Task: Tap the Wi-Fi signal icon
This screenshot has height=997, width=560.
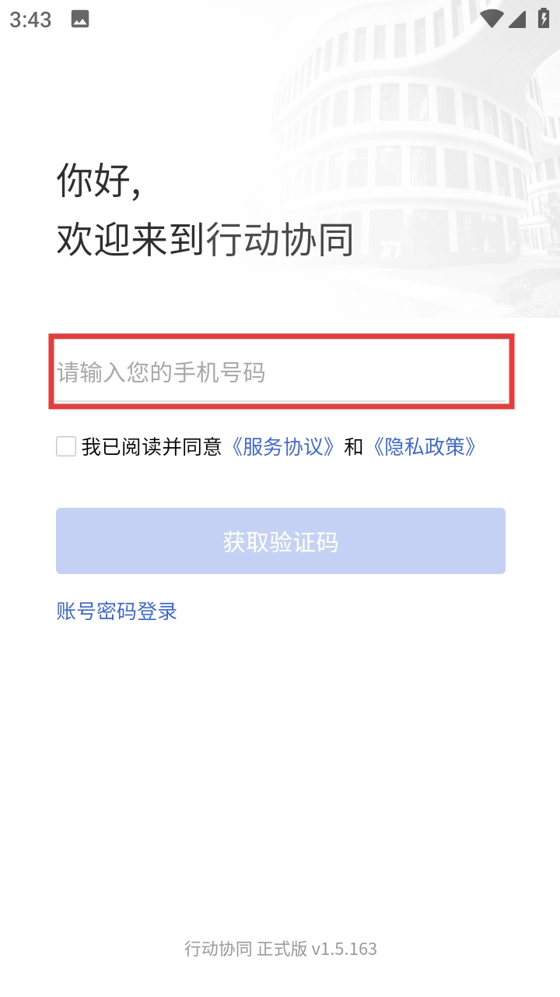Action: [x=492, y=19]
